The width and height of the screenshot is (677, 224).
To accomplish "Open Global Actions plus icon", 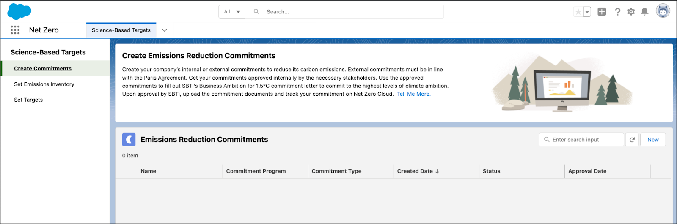I will (602, 12).
